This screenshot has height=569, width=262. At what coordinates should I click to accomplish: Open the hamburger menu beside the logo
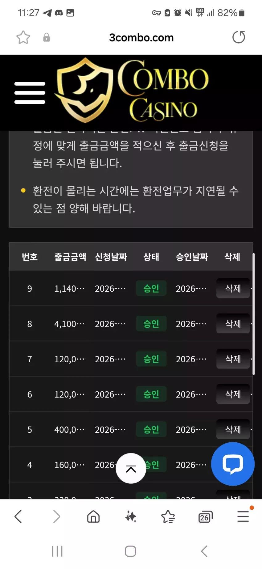pyautogui.click(x=30, y=93)
